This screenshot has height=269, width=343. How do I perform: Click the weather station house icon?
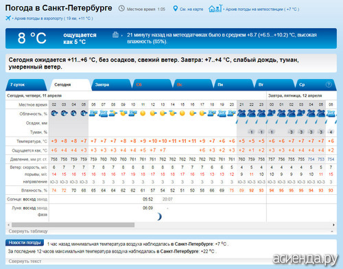pyautogui.click(x=215, y=8)
